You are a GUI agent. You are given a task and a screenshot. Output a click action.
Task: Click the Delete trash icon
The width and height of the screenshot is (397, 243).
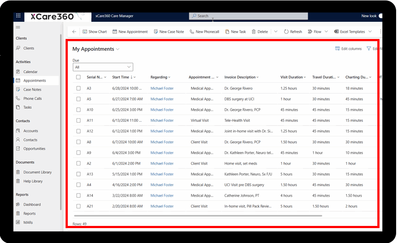point(254,32)
